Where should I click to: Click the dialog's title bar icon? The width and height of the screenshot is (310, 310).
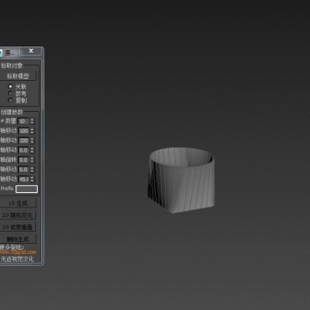coord(1,53)
